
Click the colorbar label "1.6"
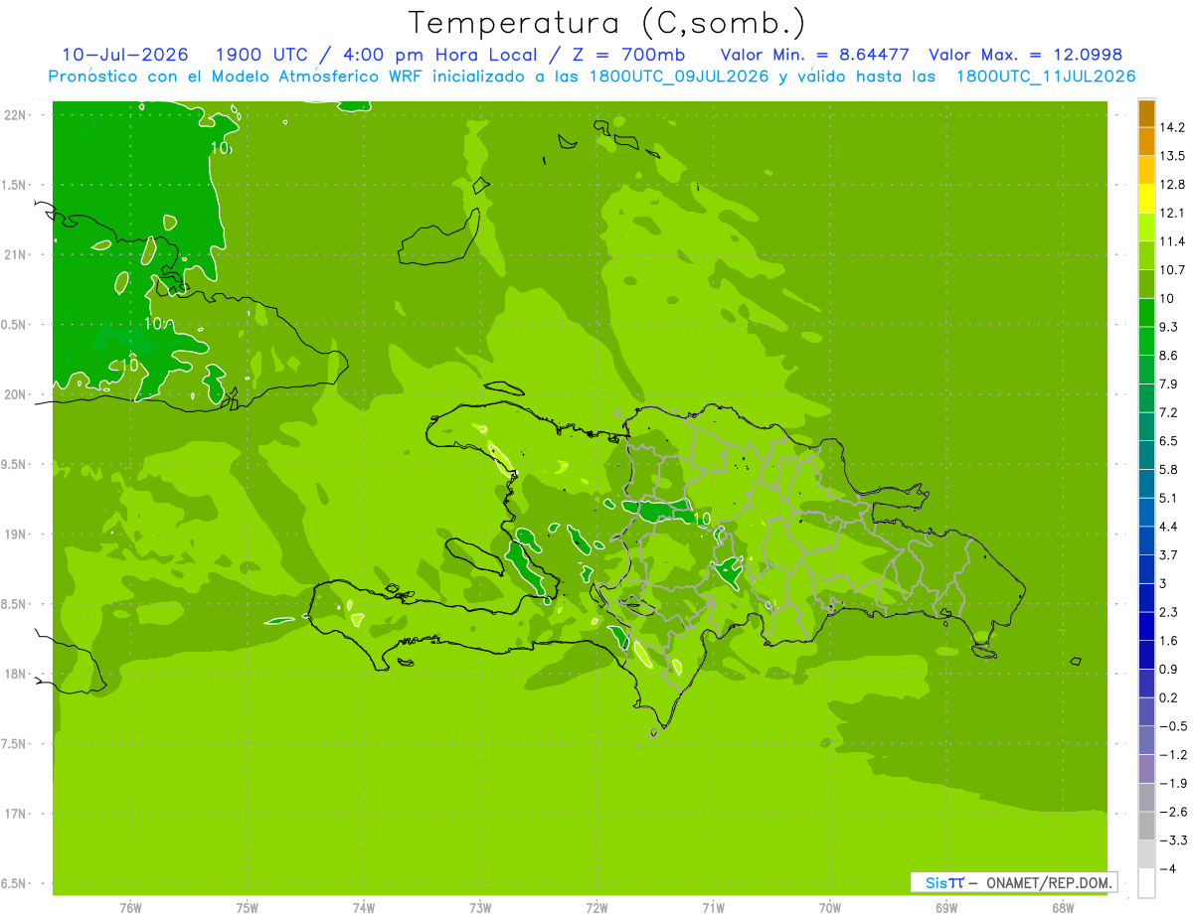(1169, 641)
